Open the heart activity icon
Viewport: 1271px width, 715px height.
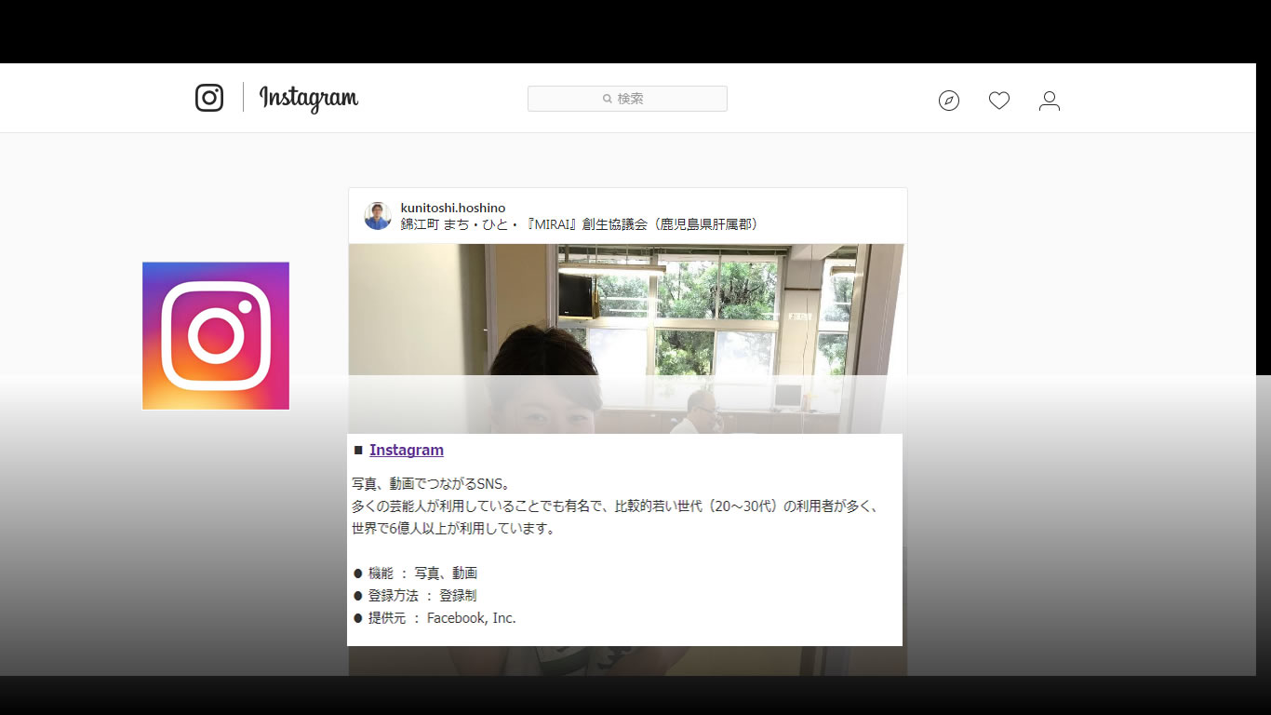tap(999, 101)
